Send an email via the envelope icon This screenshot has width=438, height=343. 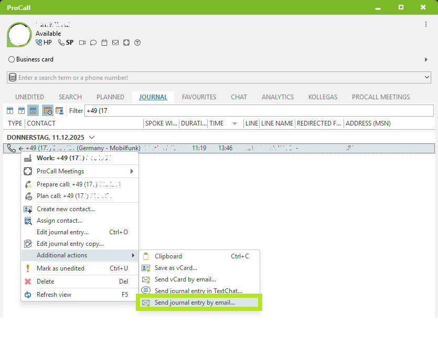[115, 43]
